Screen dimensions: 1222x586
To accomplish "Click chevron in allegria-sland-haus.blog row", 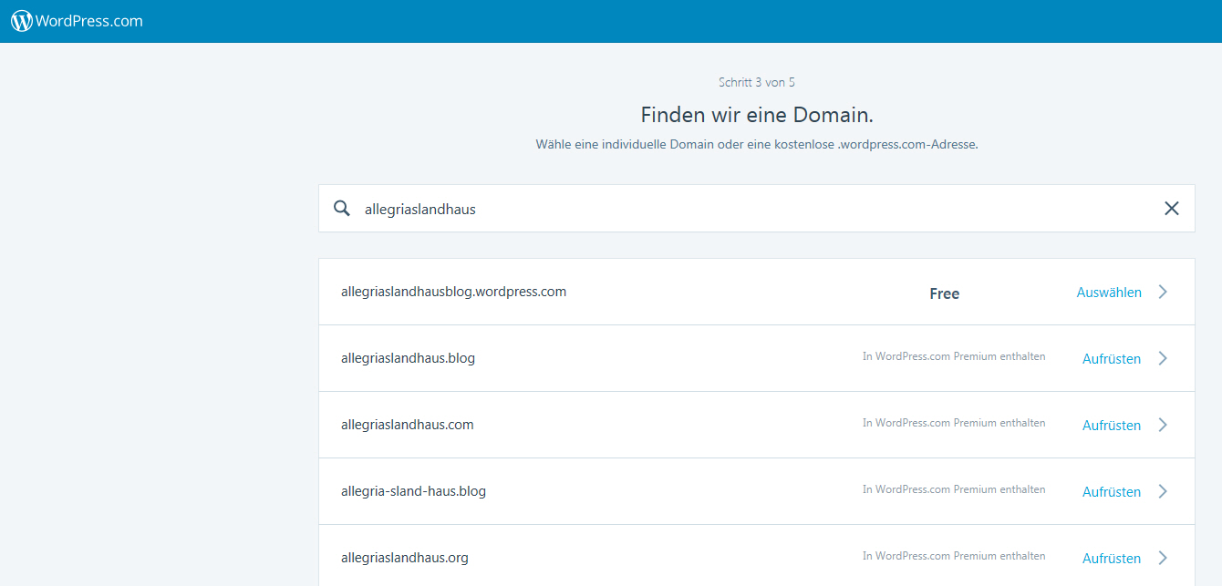I will (x=1163, y=491).
